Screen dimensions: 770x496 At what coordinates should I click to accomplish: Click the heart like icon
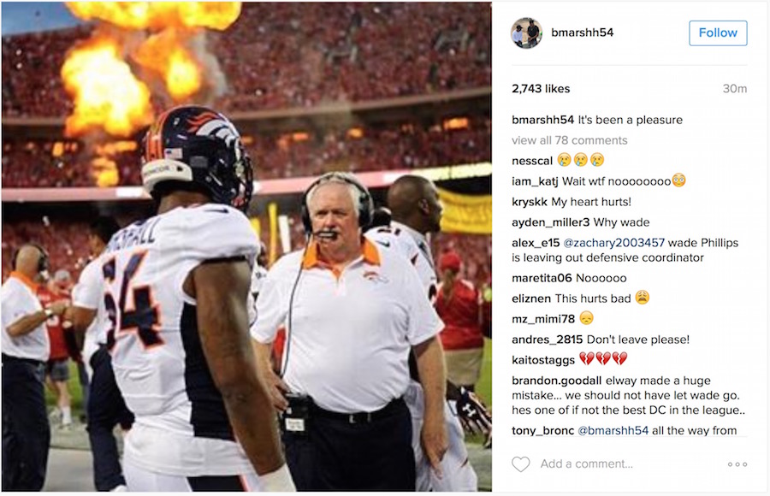click(x=520, y=464)
